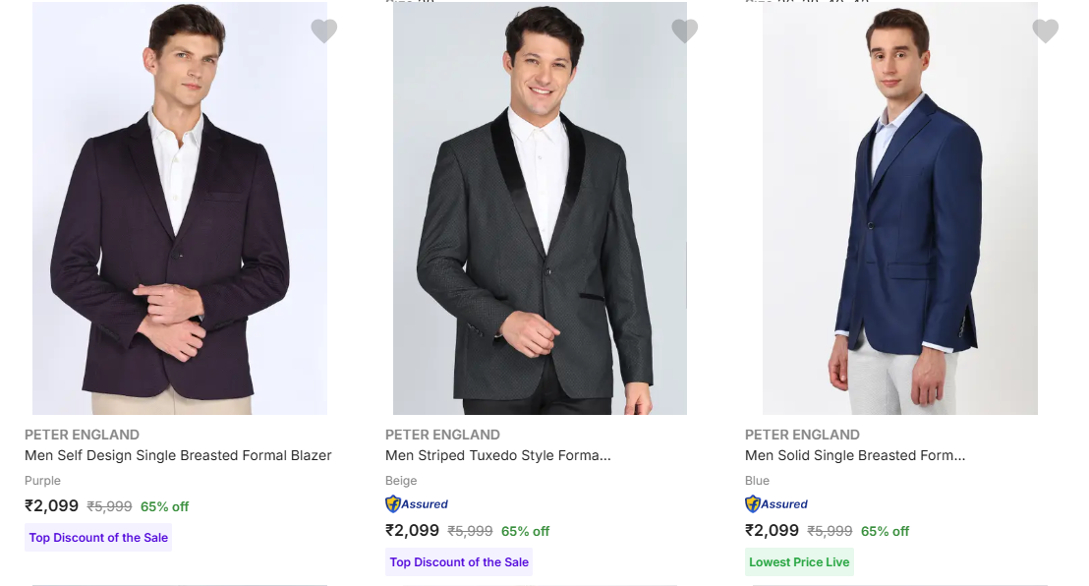Click the ₹2,099 price of the purple blazer

pyautogui.click(x=51, y=506)
